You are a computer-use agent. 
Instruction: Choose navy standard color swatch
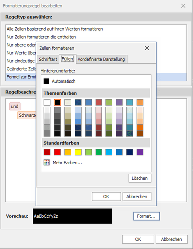(130, 152)
